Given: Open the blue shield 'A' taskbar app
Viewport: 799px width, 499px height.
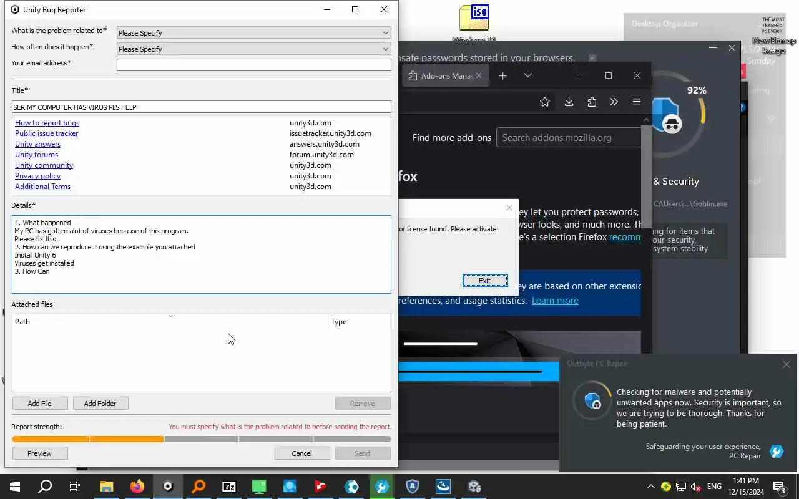Looking at the screenshot, I should point(412,487).
